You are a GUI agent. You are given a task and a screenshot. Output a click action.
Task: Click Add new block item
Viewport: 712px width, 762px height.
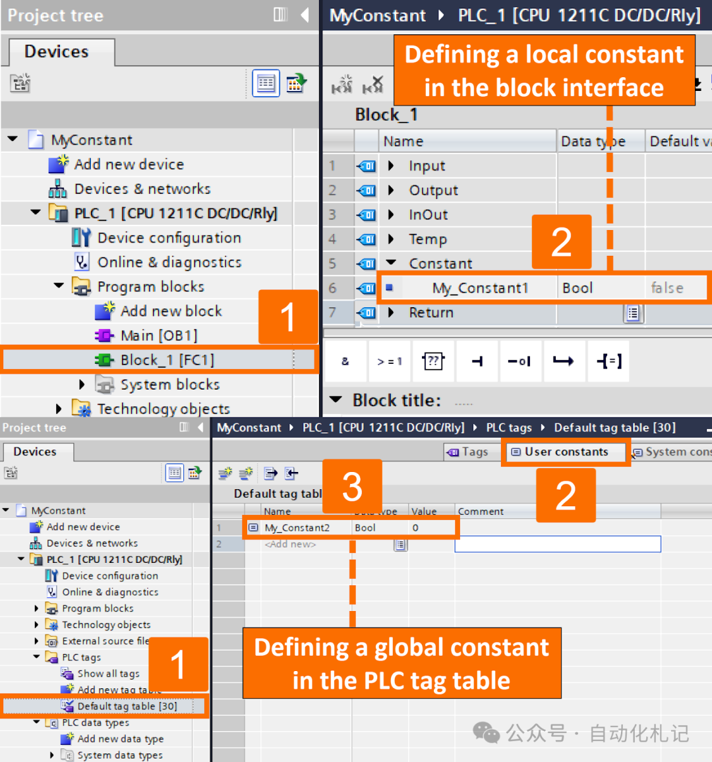171,311
